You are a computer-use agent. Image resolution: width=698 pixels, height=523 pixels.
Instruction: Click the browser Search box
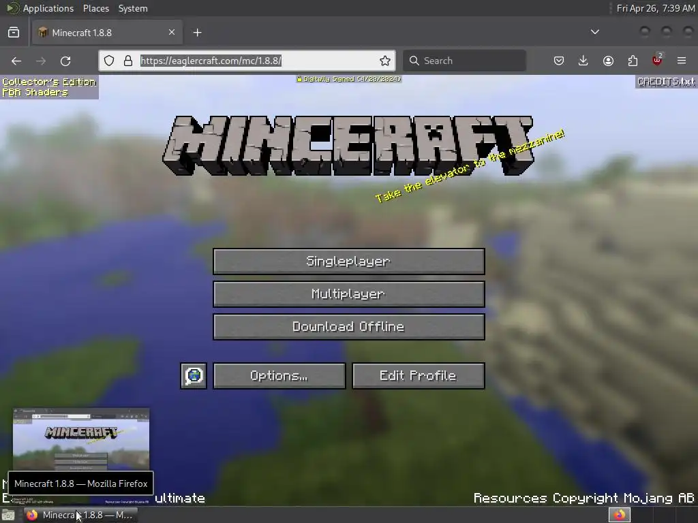click(x=464, y=61)
